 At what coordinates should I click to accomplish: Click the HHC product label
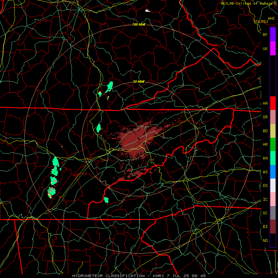point(272,19)
